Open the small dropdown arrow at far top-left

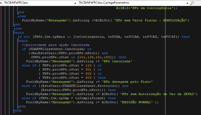pos(1,3)
